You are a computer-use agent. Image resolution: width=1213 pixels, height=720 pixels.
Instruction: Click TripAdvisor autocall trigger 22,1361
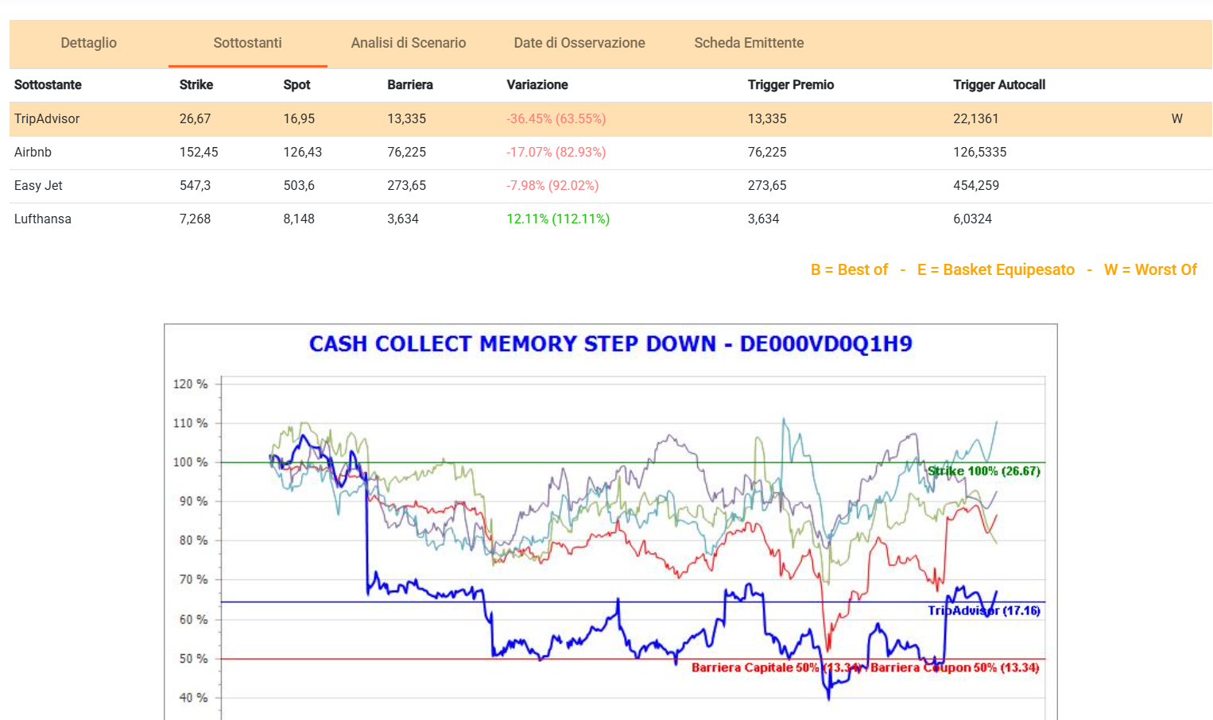tap(976, 119)
